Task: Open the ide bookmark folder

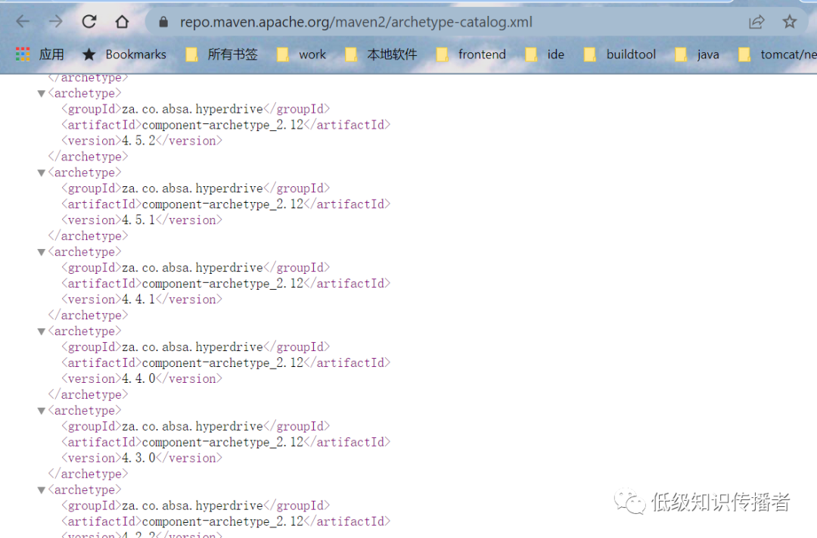Action: pos(545,54)
